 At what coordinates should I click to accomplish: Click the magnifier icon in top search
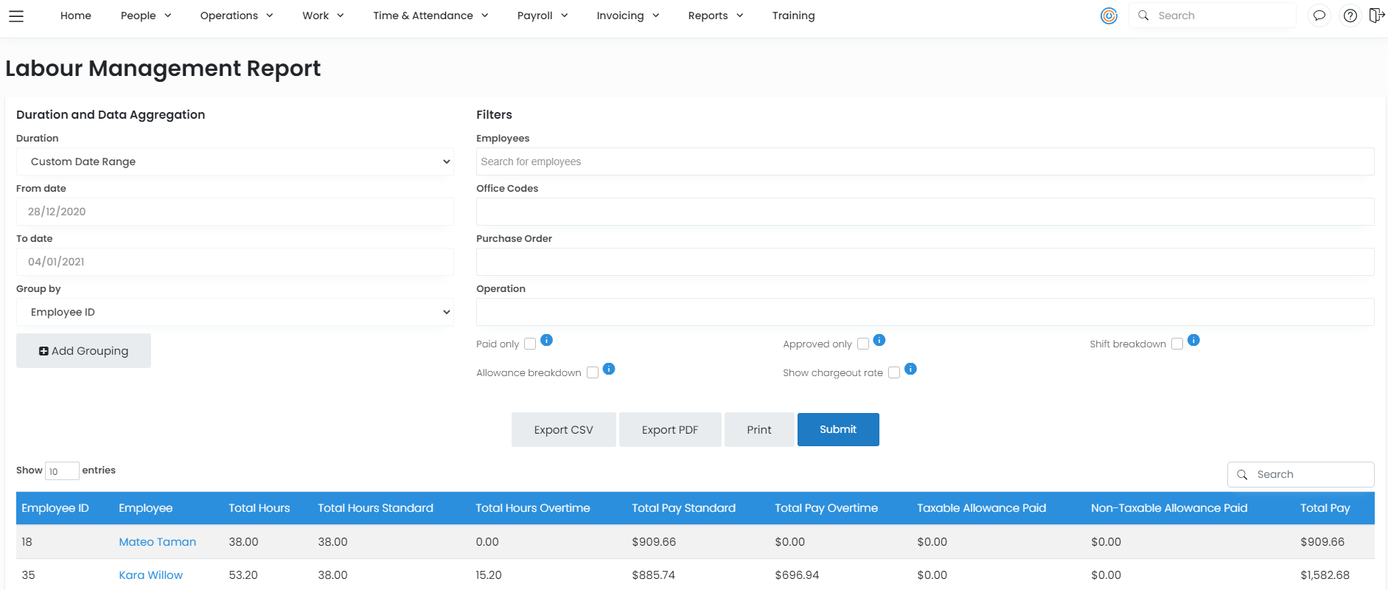coord(1143,15)
